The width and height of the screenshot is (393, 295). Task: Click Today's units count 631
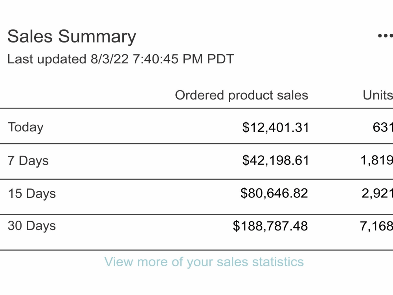[383, 127]
